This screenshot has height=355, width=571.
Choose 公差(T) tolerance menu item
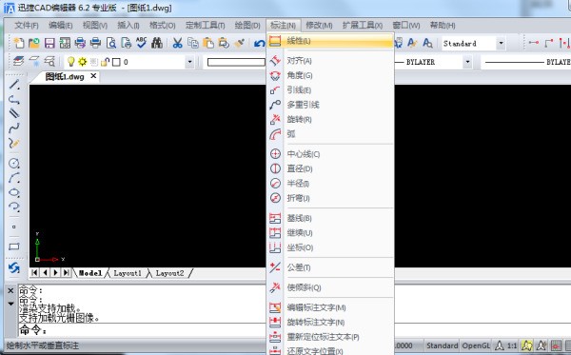click(330, 267)
